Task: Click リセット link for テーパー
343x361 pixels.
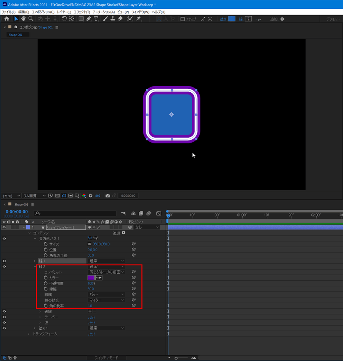Action: point(91,317)
